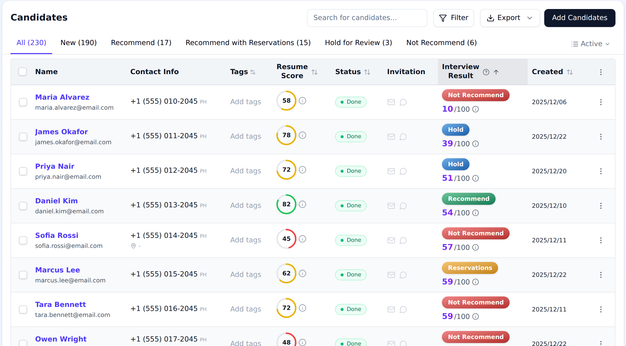Screen dimensions: 626x346
Task: Click Maria Alvarez's chat message icon
Action: click(x=403, y=102)
